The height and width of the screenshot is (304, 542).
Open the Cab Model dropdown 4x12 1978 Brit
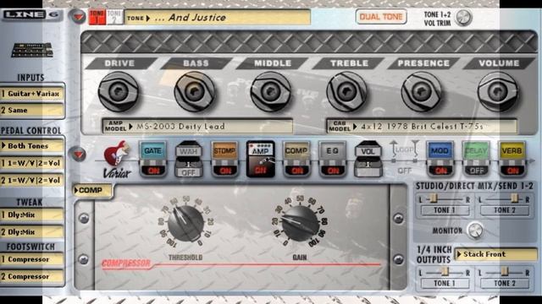tap(422, 126)
